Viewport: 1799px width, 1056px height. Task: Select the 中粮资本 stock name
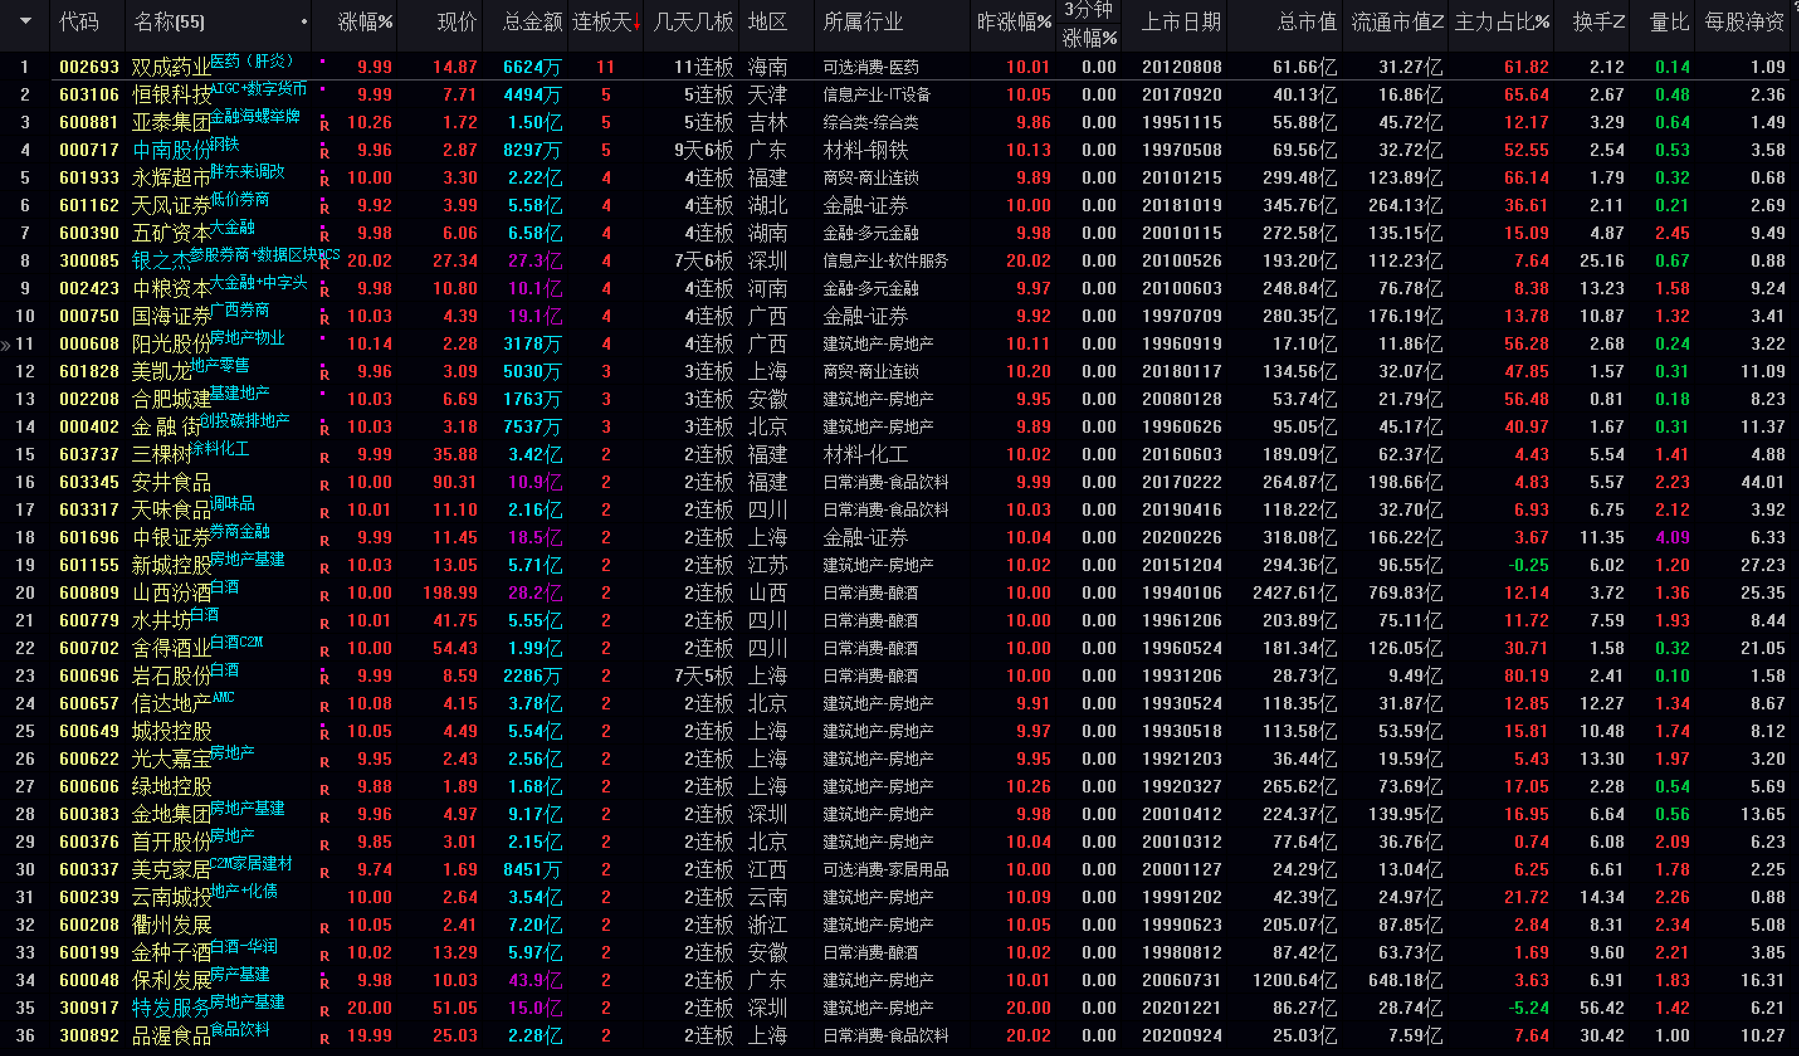point(171,289)
